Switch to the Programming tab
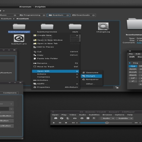The height and width of the screenshot is (142, 142). [32, 15]
